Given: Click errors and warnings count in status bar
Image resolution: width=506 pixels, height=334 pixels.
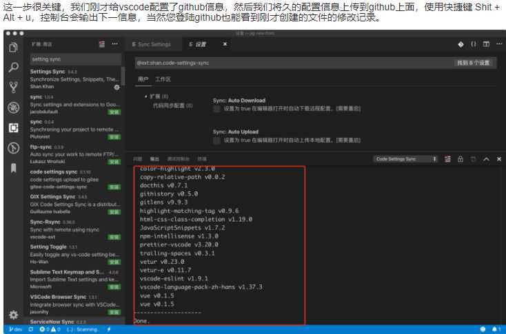Looking at the screenshot, I should coord(50,329).
